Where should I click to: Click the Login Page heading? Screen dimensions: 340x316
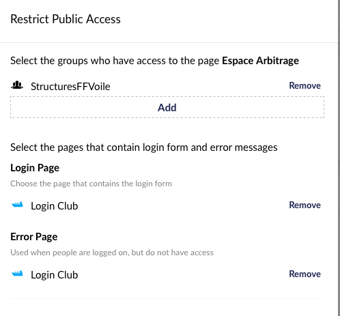click(35, 168)
